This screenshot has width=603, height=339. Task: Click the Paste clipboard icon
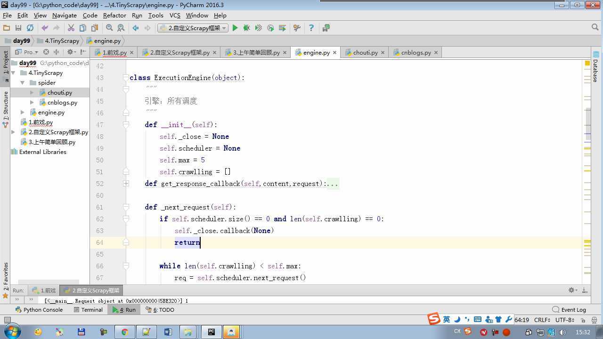coord(95,28)
